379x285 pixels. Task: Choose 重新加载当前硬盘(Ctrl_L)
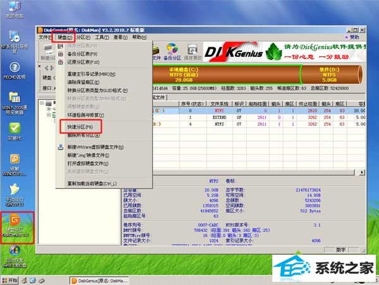click(x=92, y=184)
